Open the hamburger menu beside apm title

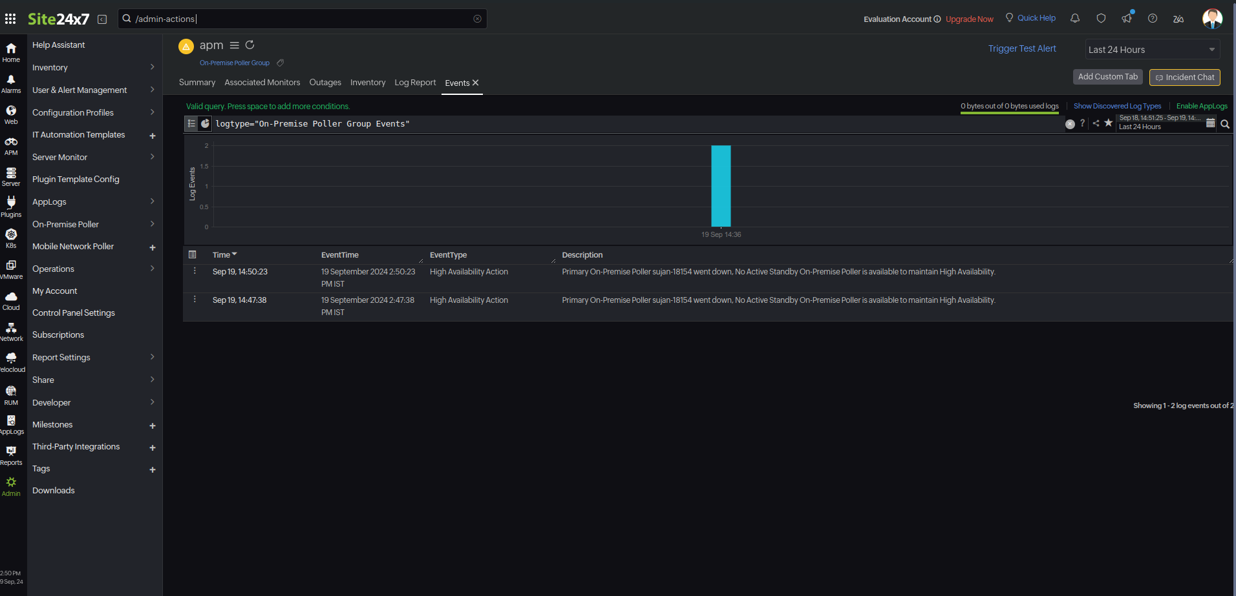(235, 45)
